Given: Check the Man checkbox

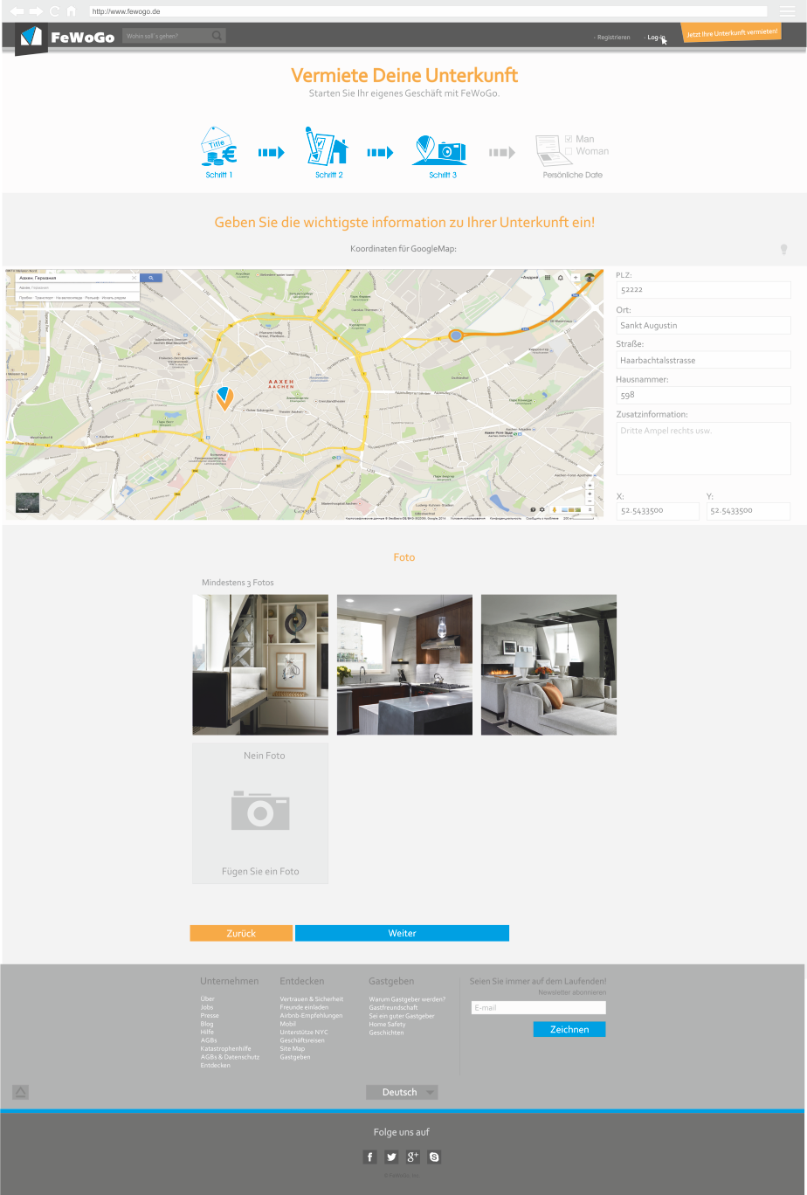Looking at the screenshot, I should [569, 139].
